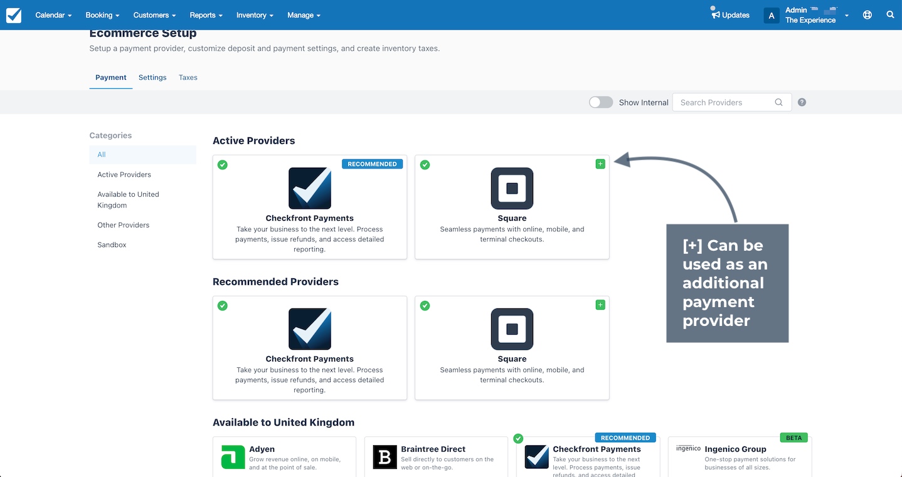Screen dimensions: 902x477
Task: Click green checkmark on United Kingdom Checkfront Payments card
Action: click(x=518, y=439)
